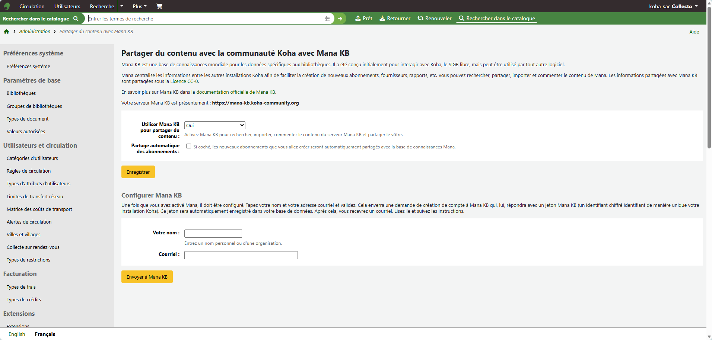Enable automatic subscription sharing checkbox
712x340 pixels.
188,146
